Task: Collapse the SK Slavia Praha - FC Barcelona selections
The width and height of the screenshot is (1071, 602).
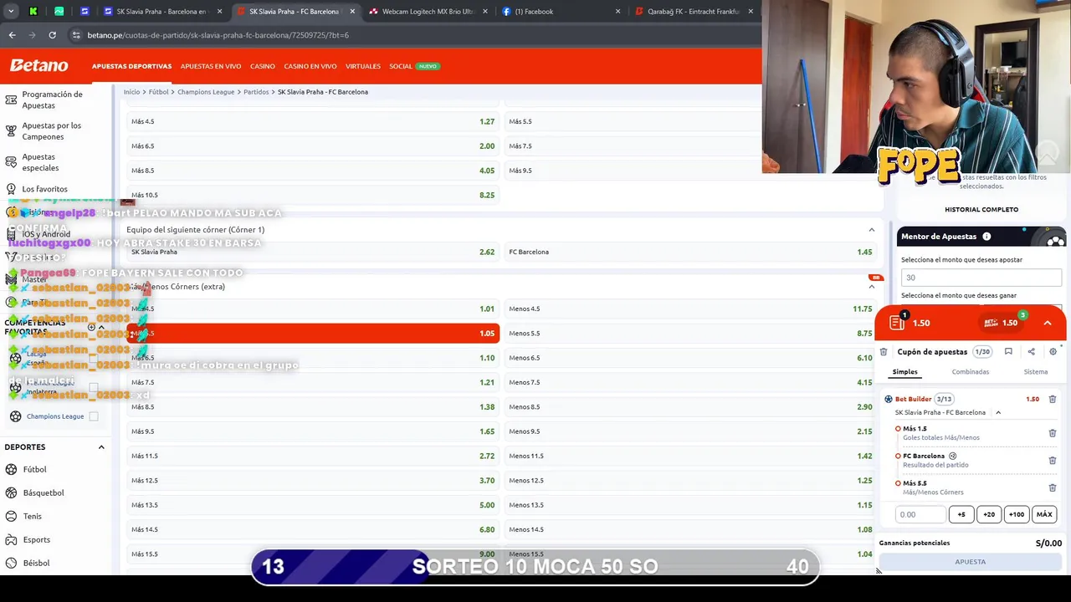Action: click(998, 413)
